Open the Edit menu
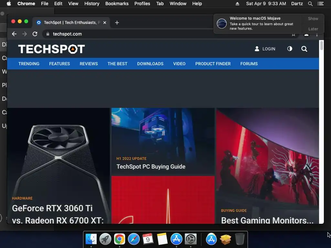This screenshot has width=331, height=248. pyautogui.click(x=58, y=4)
